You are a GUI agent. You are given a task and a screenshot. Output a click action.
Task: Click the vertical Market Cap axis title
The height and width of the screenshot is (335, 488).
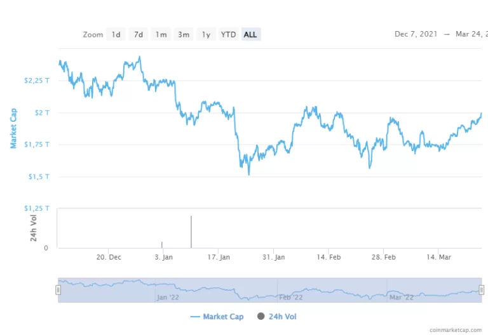coord(13,128)
